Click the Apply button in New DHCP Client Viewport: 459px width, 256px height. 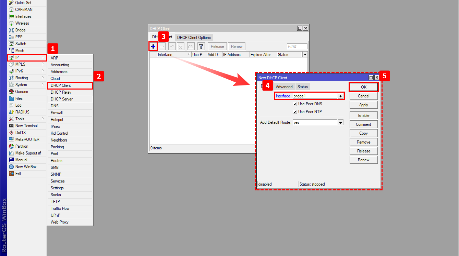tap(363, 105)
